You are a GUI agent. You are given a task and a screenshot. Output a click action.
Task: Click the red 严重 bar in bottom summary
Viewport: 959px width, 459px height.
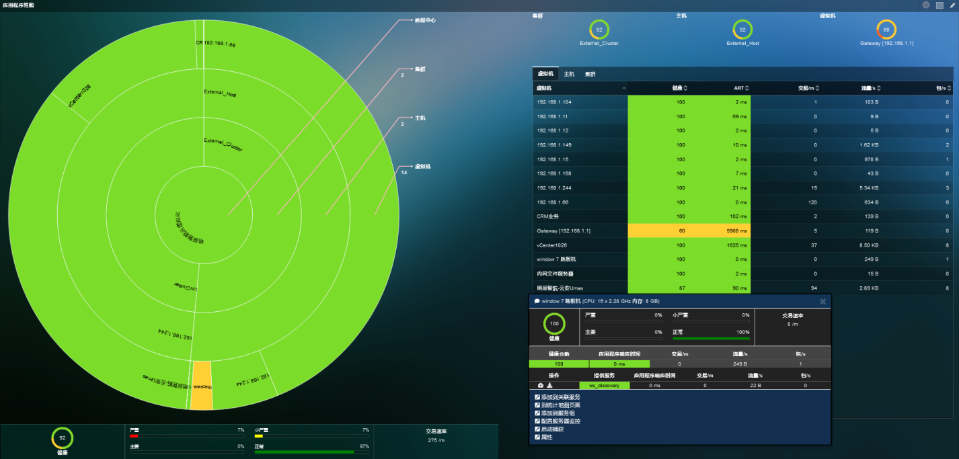[x=134, y=436]
